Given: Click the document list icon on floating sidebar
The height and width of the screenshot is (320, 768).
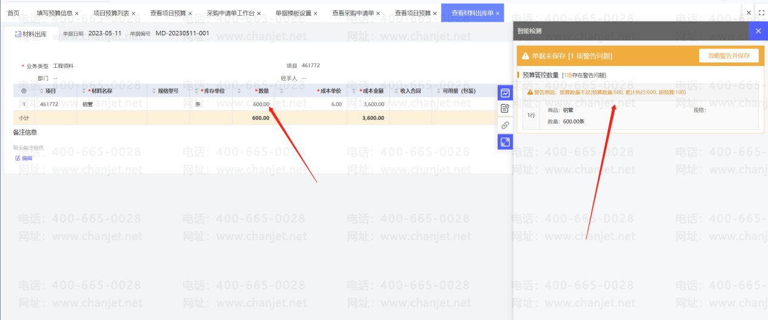Looking at the screenshot, I should point(505,109).
